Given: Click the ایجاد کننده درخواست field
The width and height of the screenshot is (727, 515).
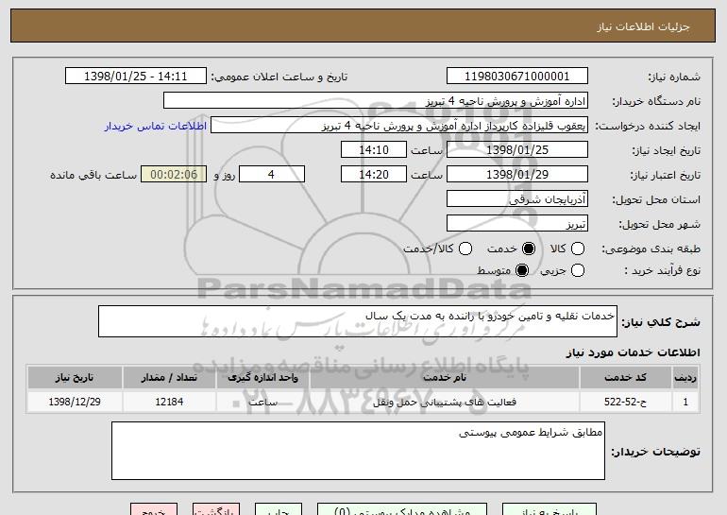Looking at the screenshot, I should click(399, 126).
